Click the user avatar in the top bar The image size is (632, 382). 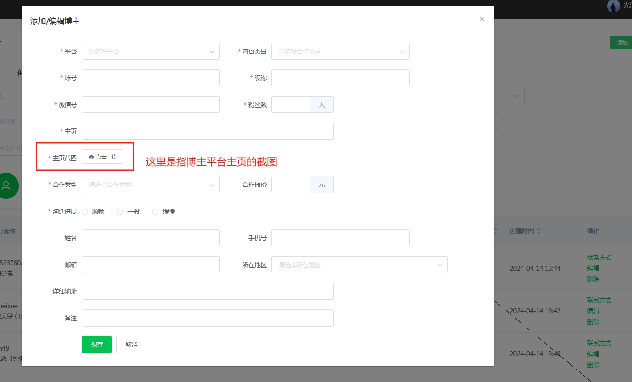click(613, 6)
